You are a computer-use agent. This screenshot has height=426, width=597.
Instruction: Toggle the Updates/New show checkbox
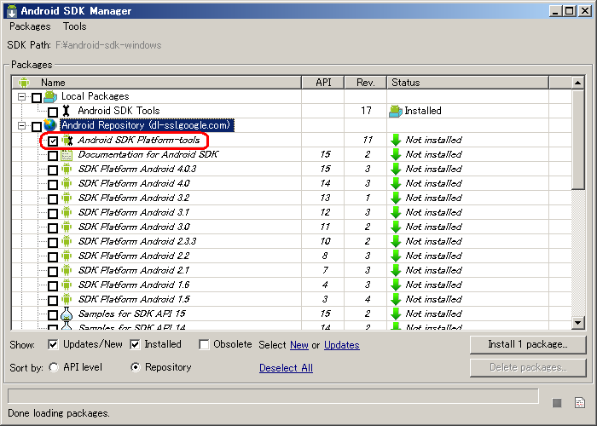tap(53, 344)
